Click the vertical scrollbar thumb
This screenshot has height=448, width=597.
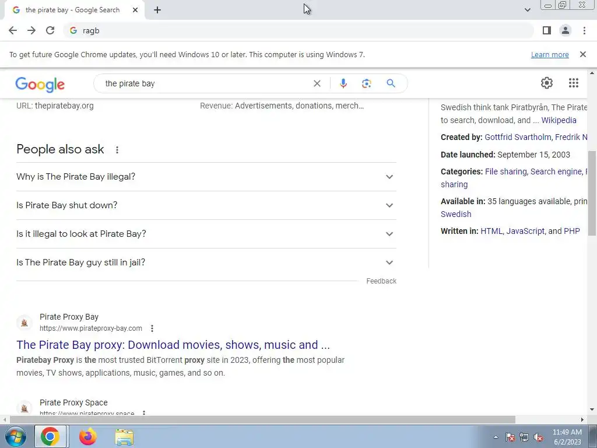[592, 194]
